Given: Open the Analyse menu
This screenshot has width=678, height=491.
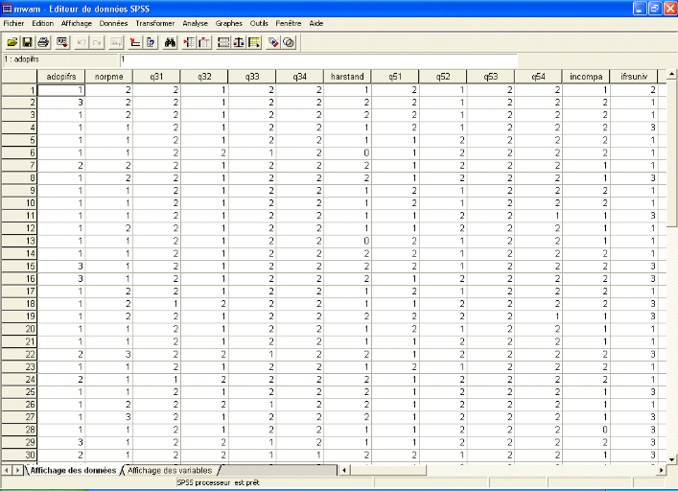Looking at the screenshot, I should tap(195, 22).
